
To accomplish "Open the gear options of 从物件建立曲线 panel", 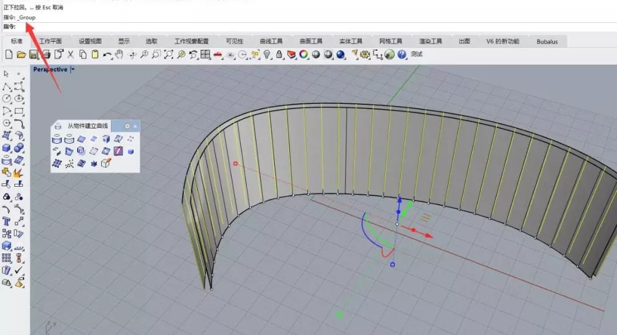I will (x=127, y=126).
